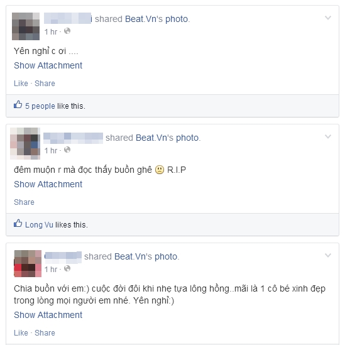The width and height of the screenshot is (345, 345).
Task: Show Attachment on 'Chia buồn với em' post
Action: point(48,315)
